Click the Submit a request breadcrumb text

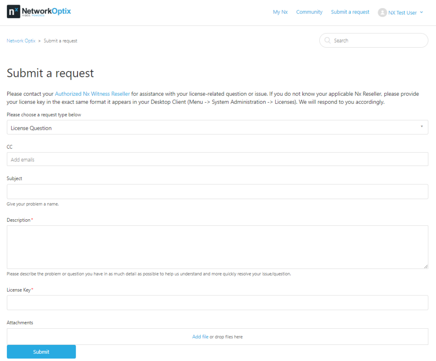coord(60,41)
